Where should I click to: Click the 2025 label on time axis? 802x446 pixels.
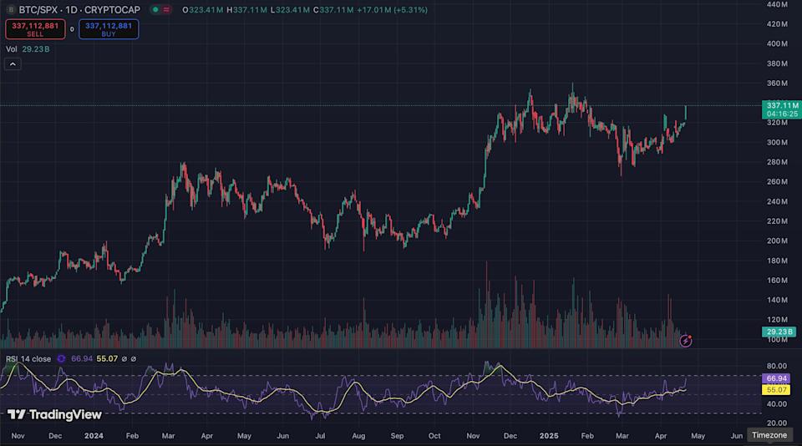tap(549, 436)
